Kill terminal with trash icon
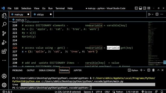The height and width of the screenshot is (93, 166). (x=153, y=70)
